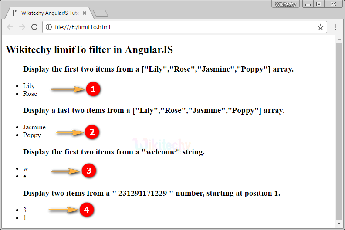Open the site information icon
The image size is (345, 230).
coord(49,27)
